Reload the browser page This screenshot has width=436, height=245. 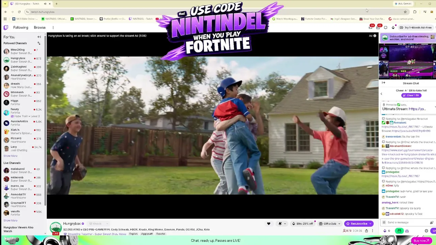coord(19,12)
